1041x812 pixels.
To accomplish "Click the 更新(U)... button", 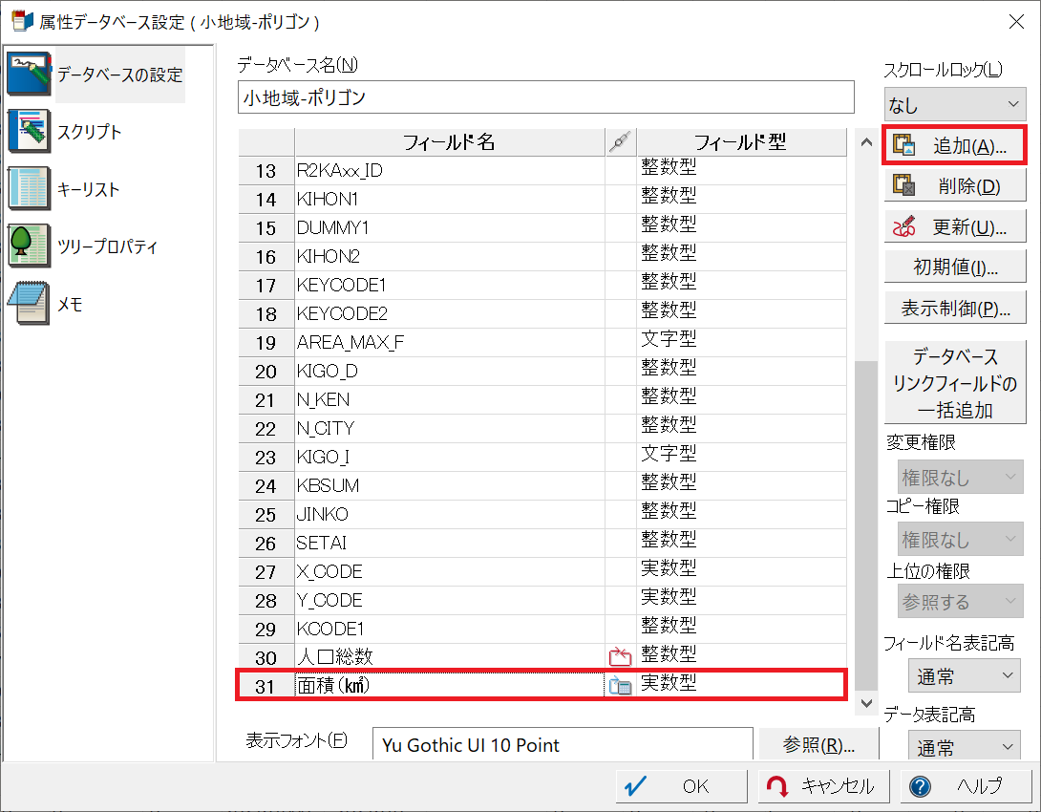I will (955, 226).
